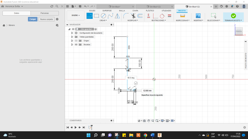Confirm the sketch line with the check circle
The width and height of the screenshot is (248, 139).
point(136,83)
